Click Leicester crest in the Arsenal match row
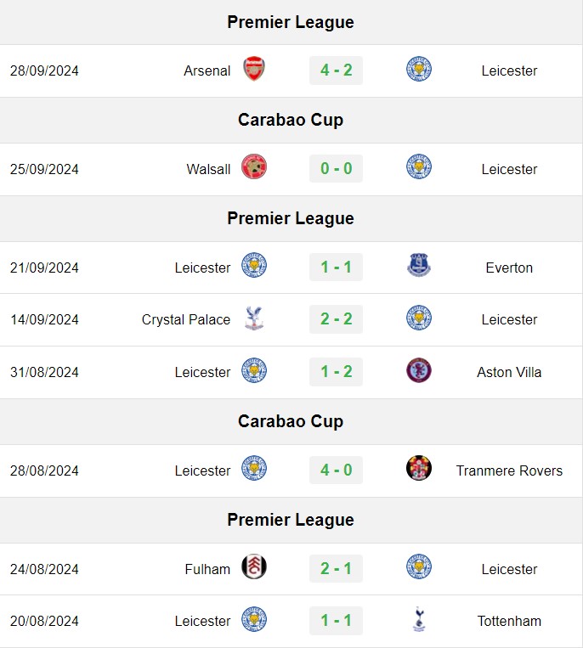 tap(419, 69)
